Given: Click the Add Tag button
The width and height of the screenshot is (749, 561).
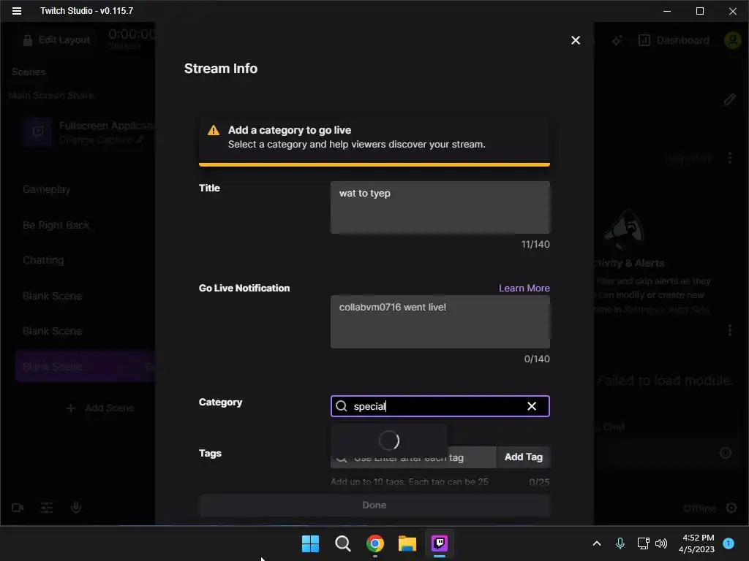Looking at the screenshot, I should click(x=523, y=457).
